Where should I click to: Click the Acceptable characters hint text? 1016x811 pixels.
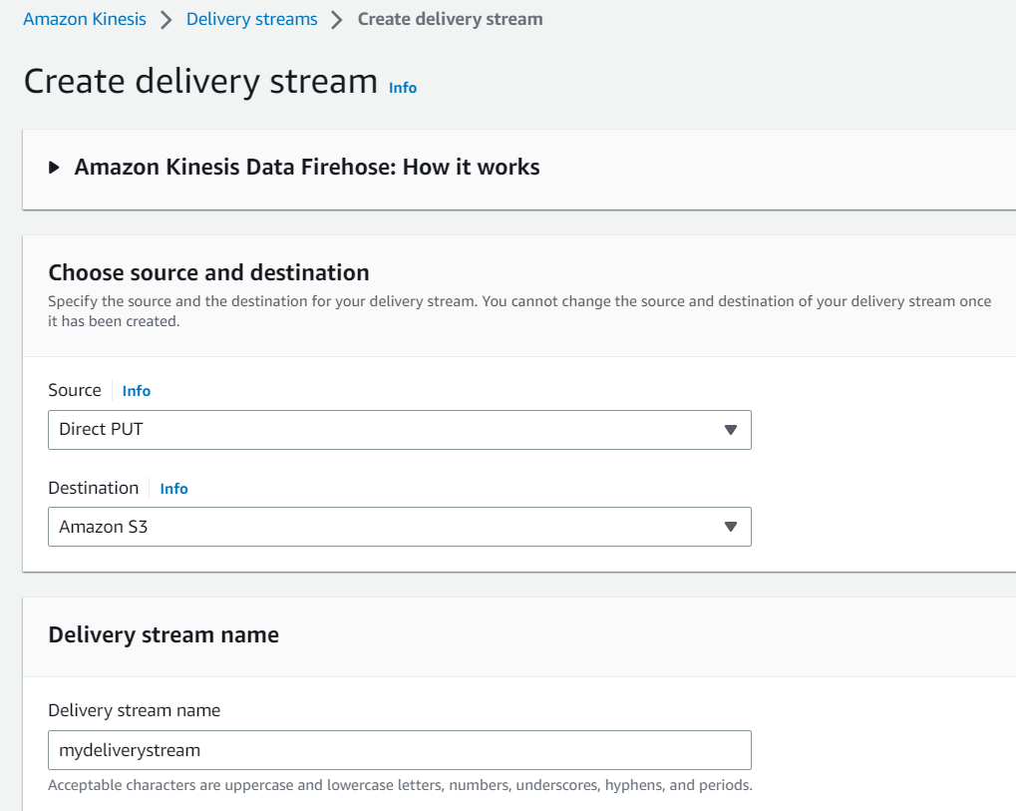[400, 785]
